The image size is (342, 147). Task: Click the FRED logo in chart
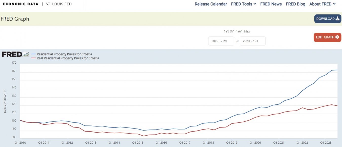[12, 54]
